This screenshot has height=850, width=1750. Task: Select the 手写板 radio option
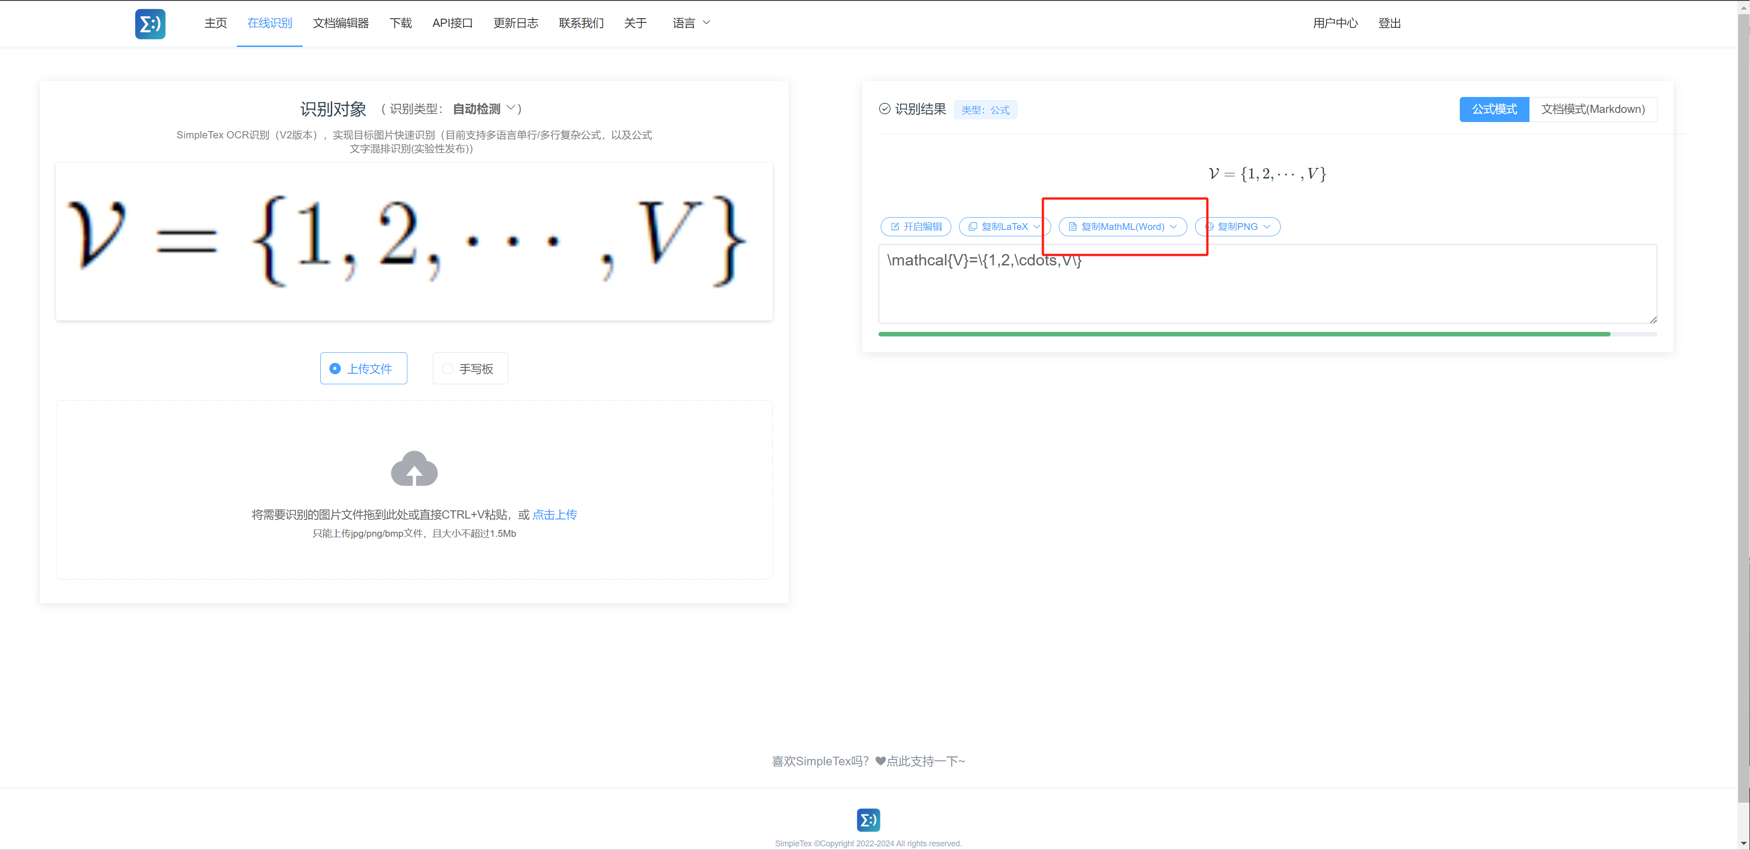tap(470, 369)
